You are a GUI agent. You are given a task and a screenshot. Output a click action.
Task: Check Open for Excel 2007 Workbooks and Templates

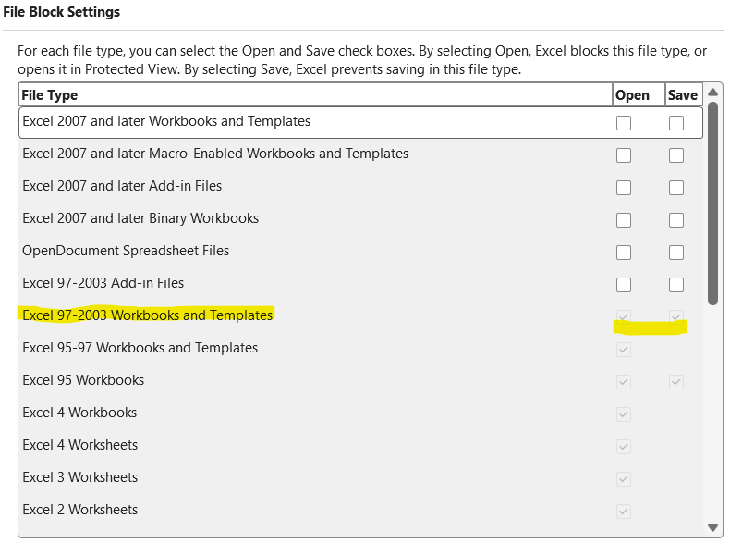coord(624,123)
